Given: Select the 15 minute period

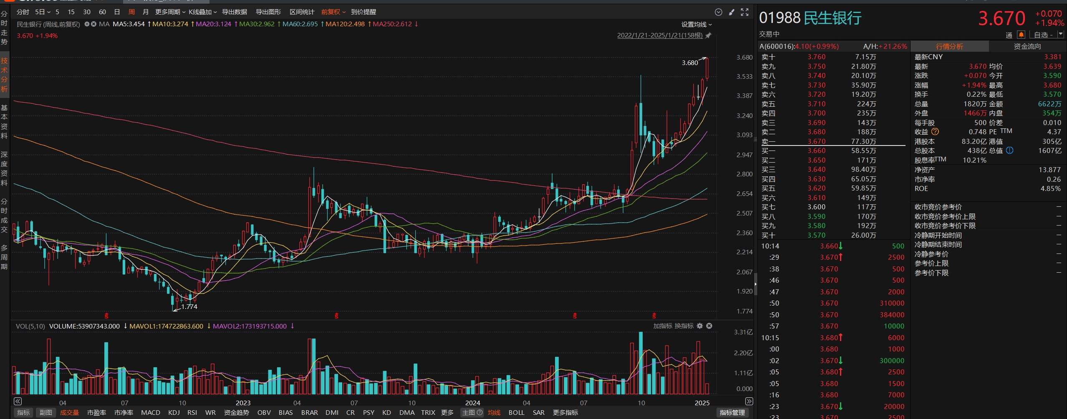Looking at the screenshot, I should [x=71, y=12].
